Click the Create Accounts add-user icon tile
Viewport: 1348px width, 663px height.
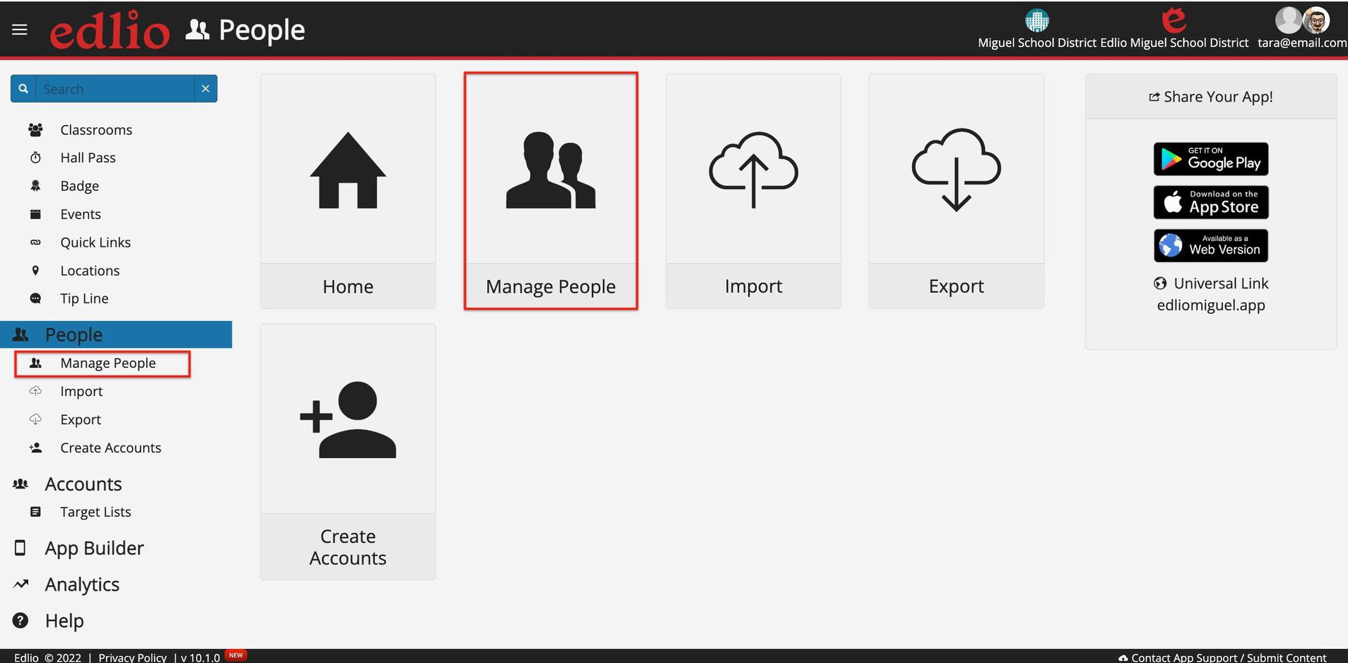pos(348,420)
